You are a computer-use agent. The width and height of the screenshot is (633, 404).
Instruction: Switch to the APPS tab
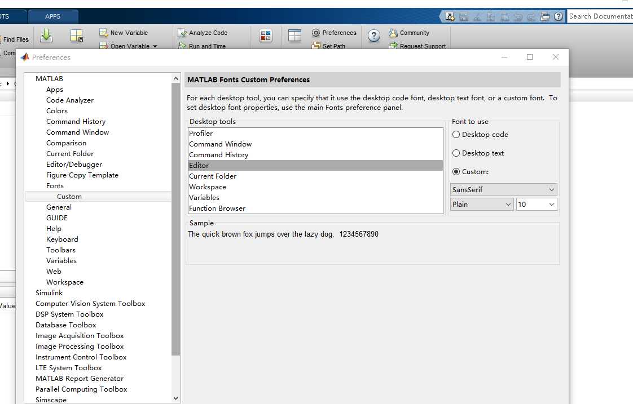tap(52, 16)
